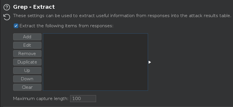
Task: Clear all extract items
Action: 27,87
